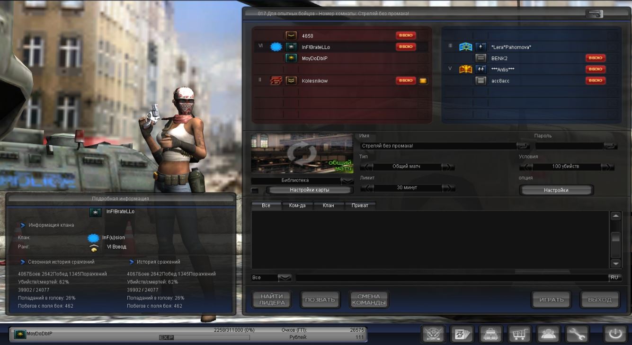Click the EXP progress bar
The width and height of the screenshot is (632, 345).
[205, 337]
